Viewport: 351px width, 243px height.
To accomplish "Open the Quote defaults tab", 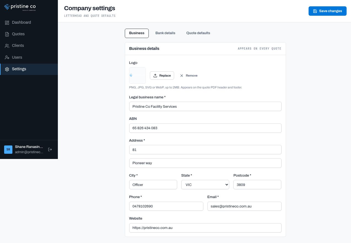I will point(198,33).
